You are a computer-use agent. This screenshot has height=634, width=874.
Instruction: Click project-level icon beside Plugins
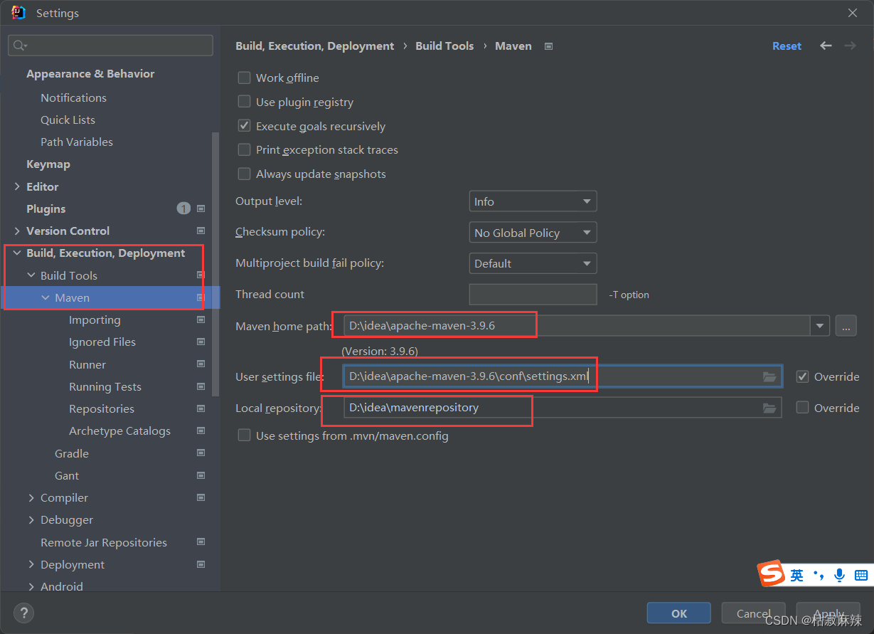coord(201,208)
